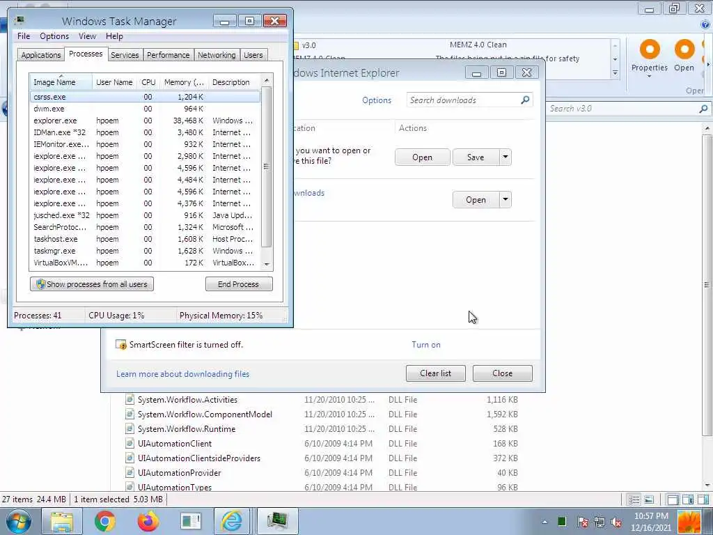
Task: Launch Google Chrome from taskbar
Action: point(105,521)
